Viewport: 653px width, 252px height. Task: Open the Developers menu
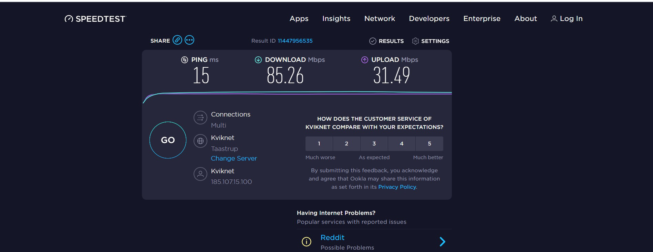pyautogui.click(x=429, y=19)
